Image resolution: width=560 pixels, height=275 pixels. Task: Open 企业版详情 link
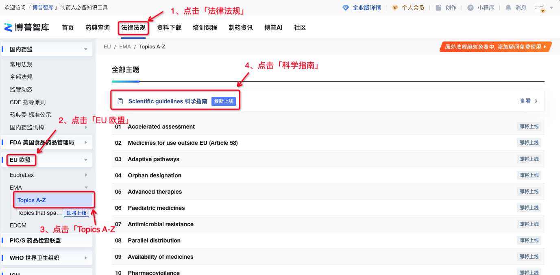click(367, 8)
